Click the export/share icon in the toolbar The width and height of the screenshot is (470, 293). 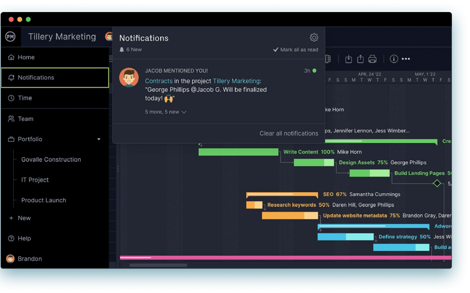coord(360,59)
